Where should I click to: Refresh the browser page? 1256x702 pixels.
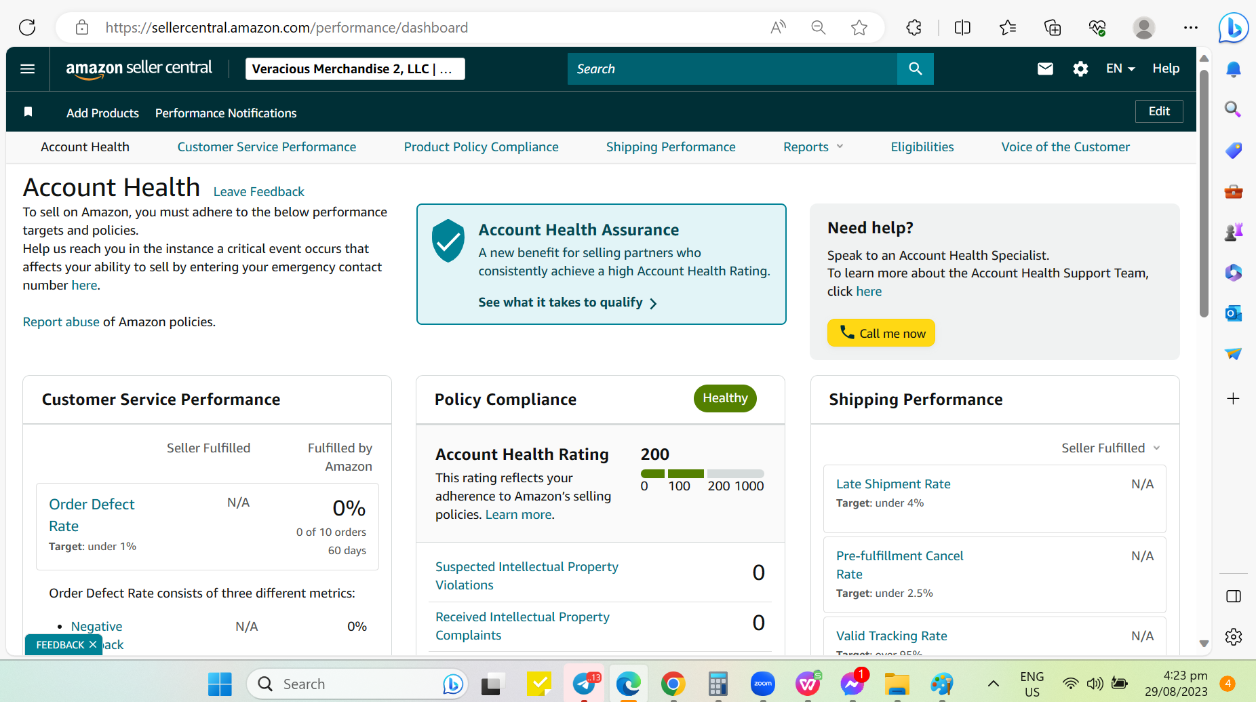[27, 27]
